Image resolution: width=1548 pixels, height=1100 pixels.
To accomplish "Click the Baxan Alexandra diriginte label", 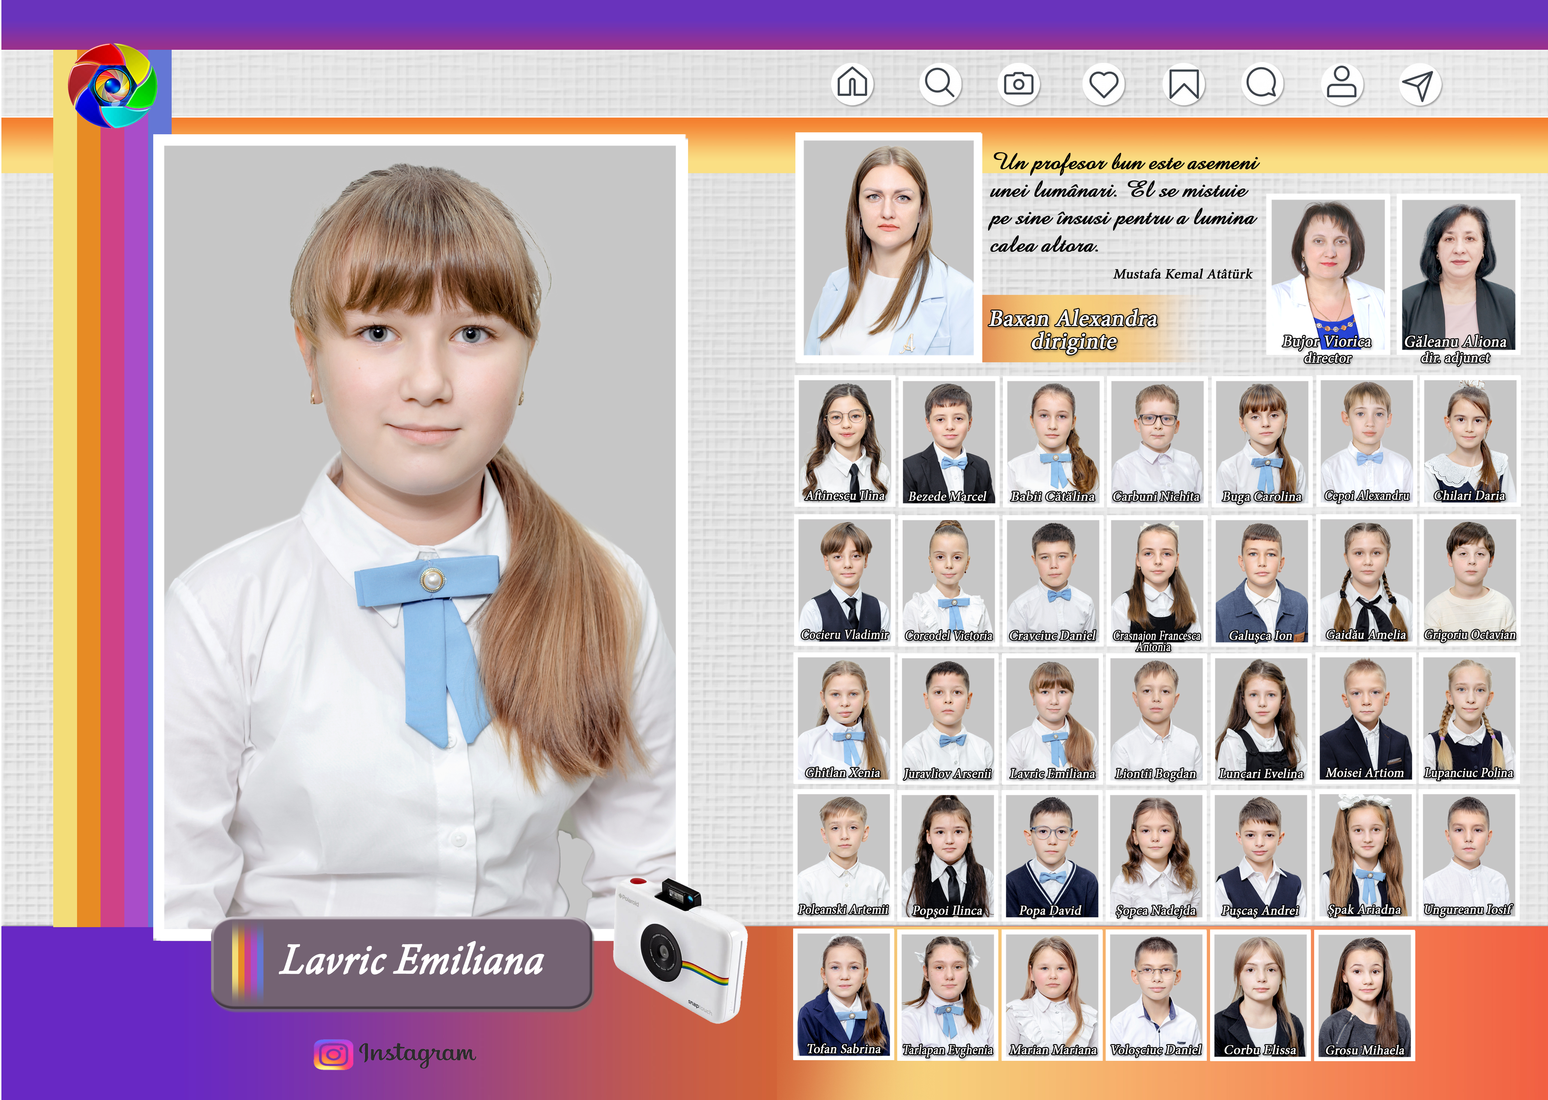I will pyautogui.click(x=1073, y=329).
